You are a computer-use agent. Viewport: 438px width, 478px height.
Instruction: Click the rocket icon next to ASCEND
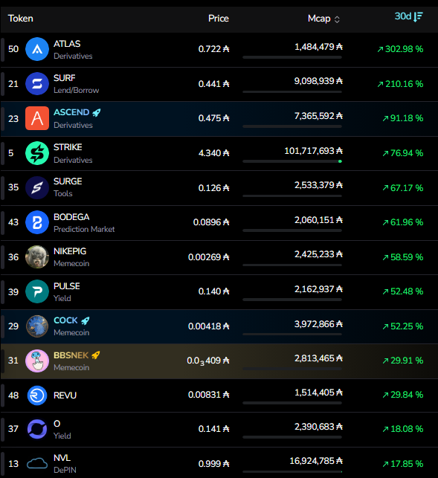(97, 112)
